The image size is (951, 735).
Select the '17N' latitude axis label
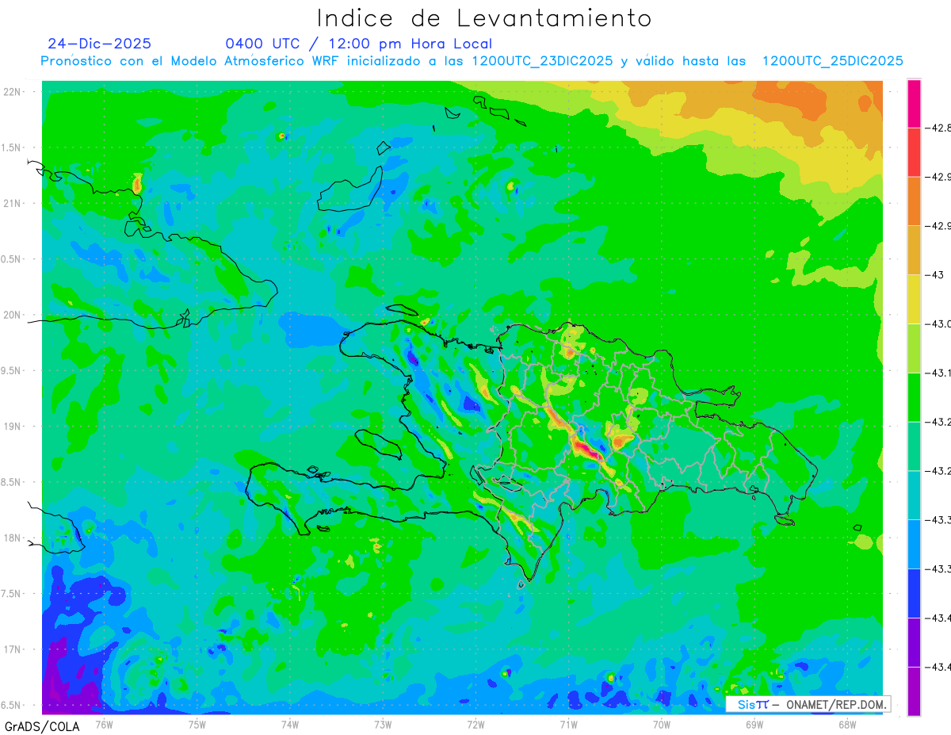[x=12, y=649]
